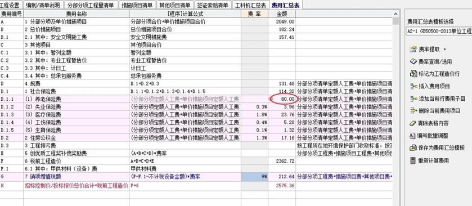Select the 税前工程造价 row name
472x206 pixels.
[x=77, y=161]
